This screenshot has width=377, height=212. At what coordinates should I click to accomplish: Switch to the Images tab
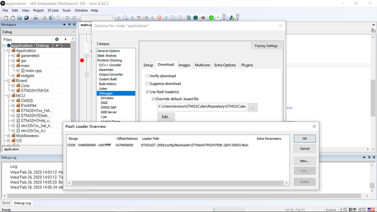tap(184, 65)
